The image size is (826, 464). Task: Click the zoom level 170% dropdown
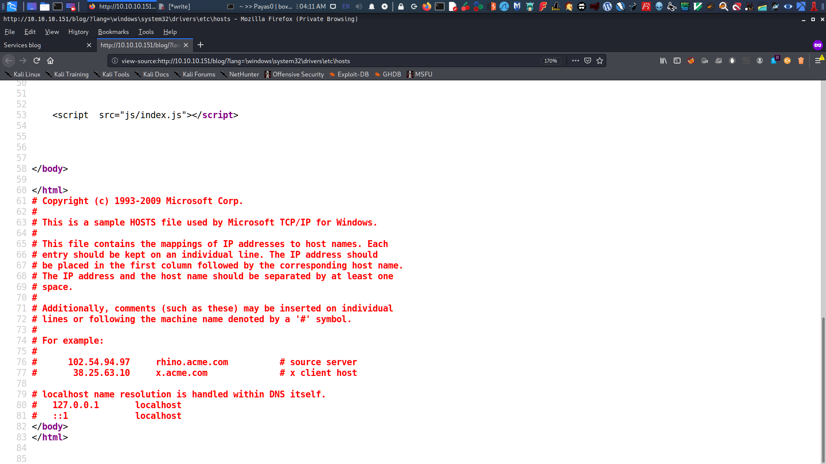550,61
